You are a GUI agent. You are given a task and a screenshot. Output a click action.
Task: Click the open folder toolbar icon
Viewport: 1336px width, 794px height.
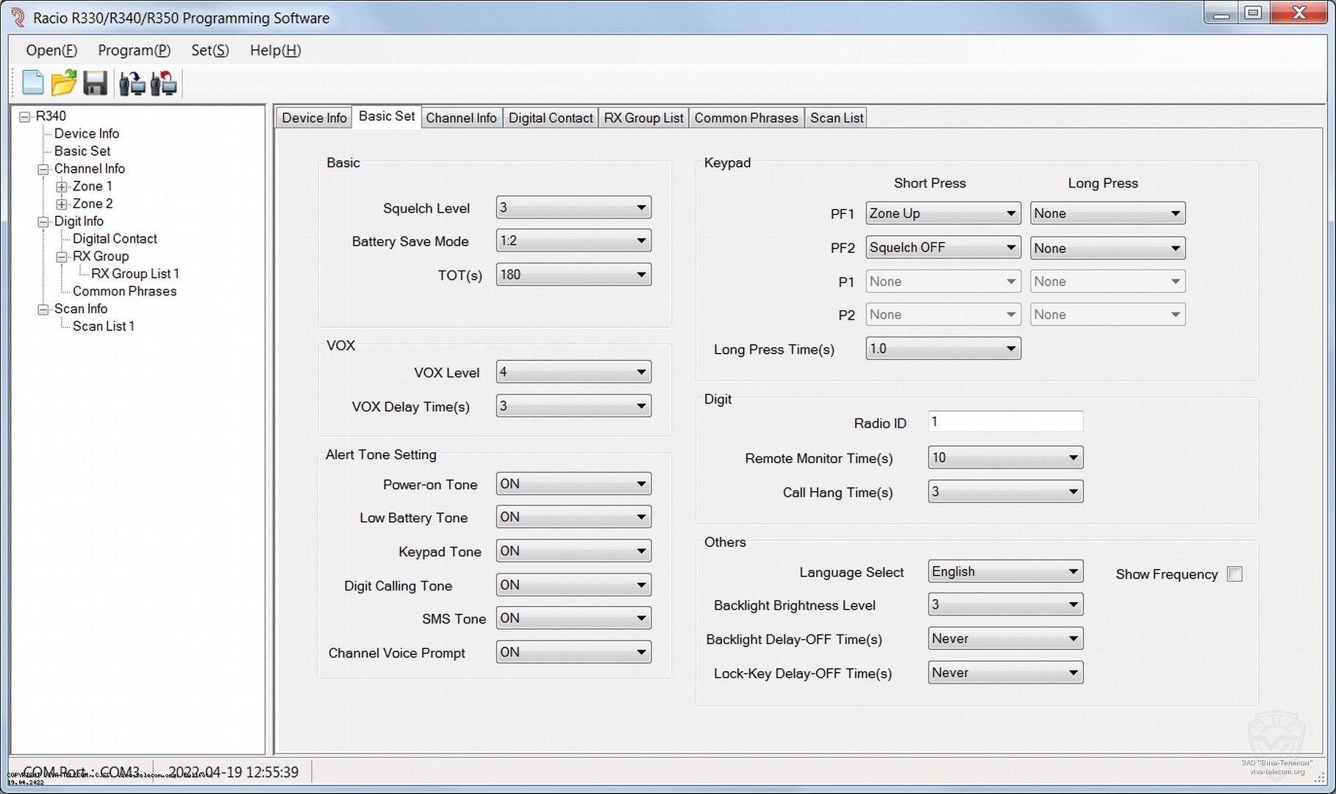[64, 83]
